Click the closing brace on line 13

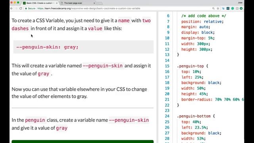(x=178, y=55)
